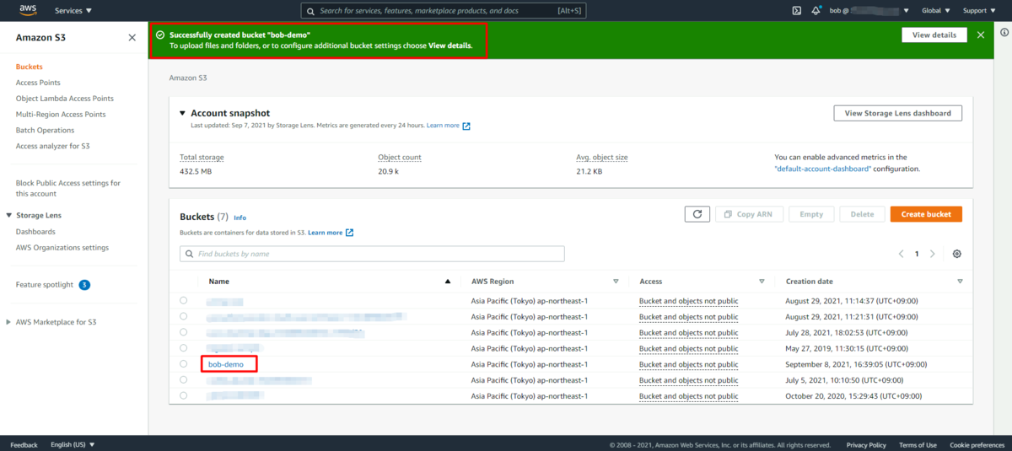Open the notifications bell
Screen dimensions: 1012x451
click(x=816, y=11)
